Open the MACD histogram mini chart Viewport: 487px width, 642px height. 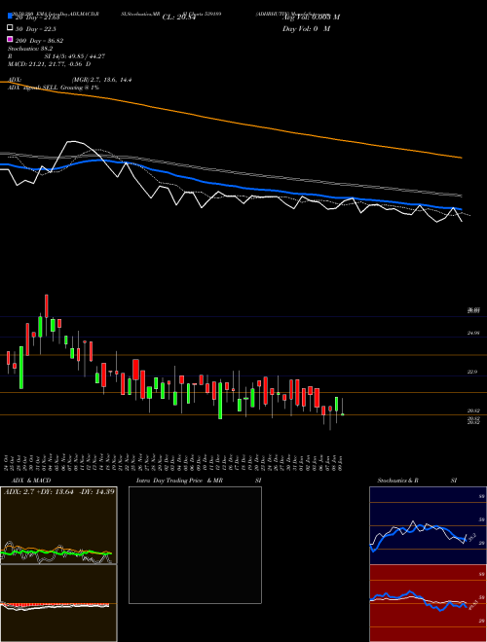[x=58, y=603]
